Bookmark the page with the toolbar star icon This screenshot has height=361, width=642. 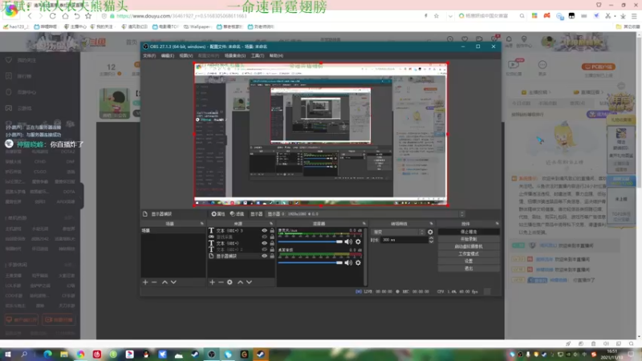88,16
